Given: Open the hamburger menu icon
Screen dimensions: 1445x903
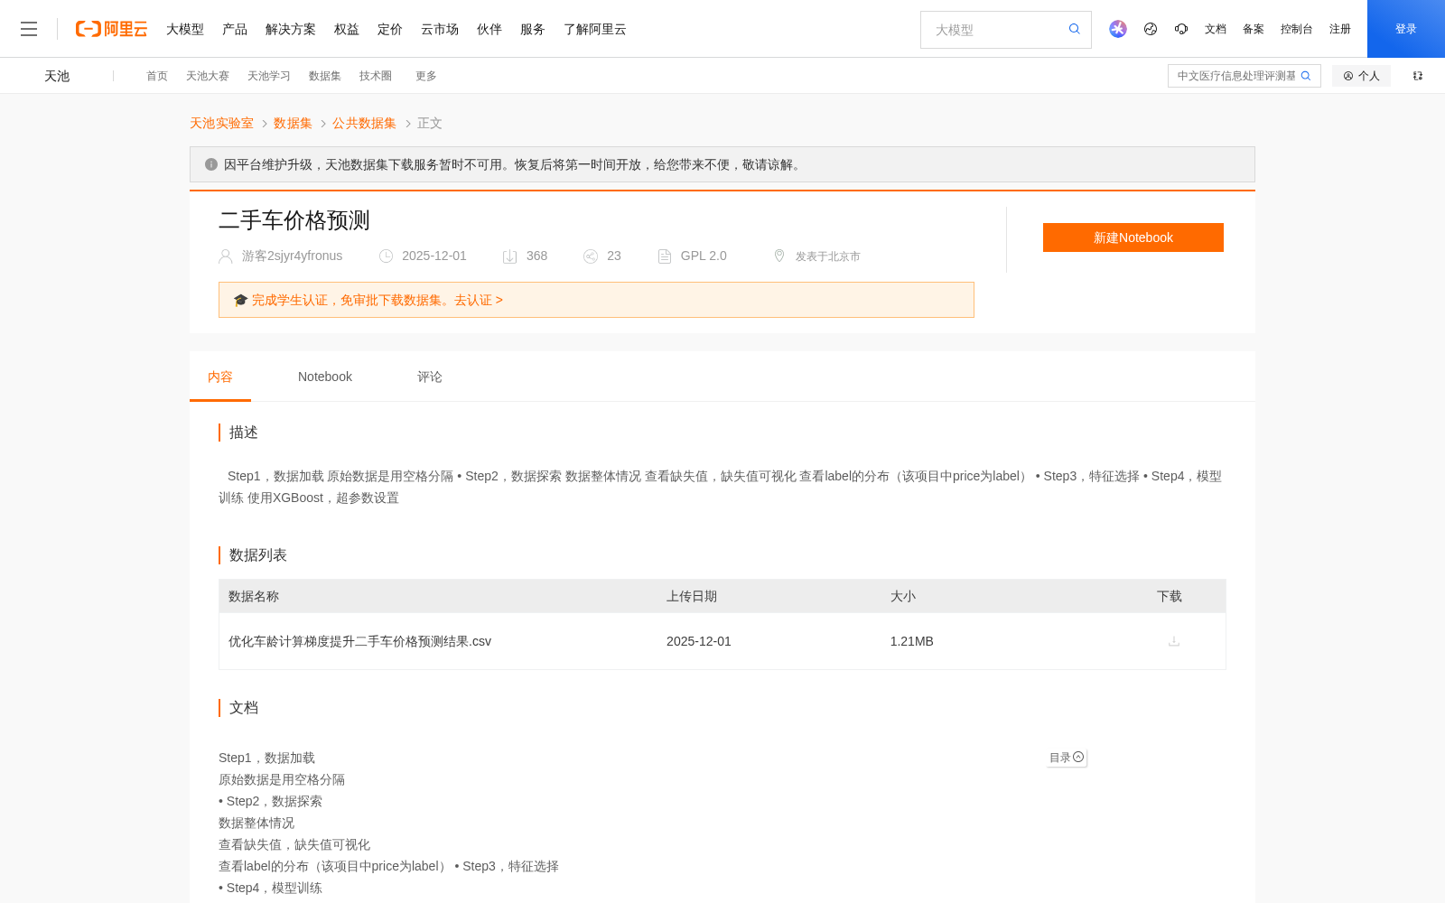Looking at the screenshot, I should 29,29.
